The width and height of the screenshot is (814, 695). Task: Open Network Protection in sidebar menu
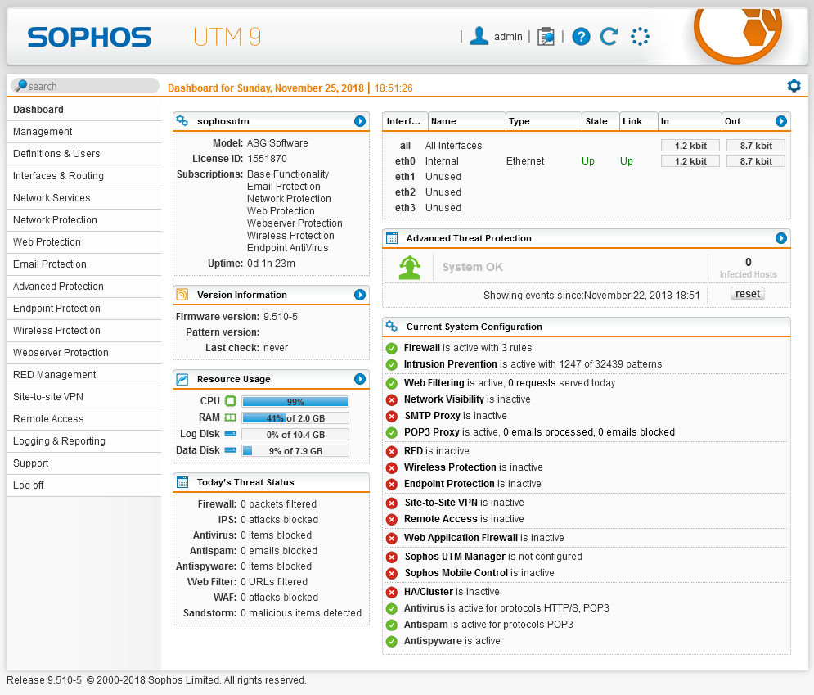(55, 220)
